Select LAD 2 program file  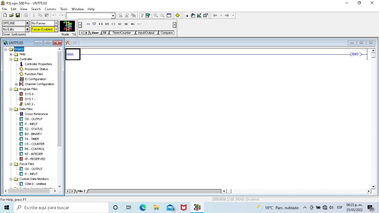point(30,104)
